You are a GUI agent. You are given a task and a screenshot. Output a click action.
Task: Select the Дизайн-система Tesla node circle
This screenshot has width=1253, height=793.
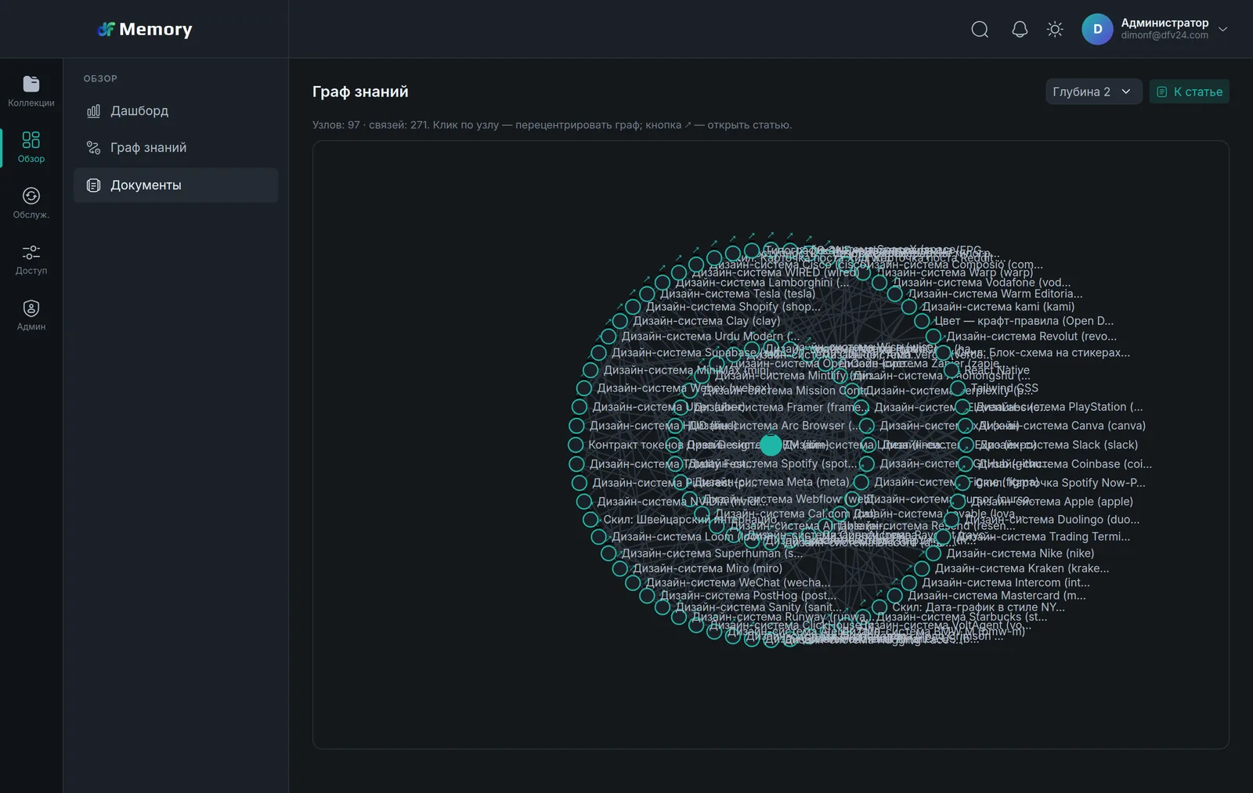click(647, 294)
